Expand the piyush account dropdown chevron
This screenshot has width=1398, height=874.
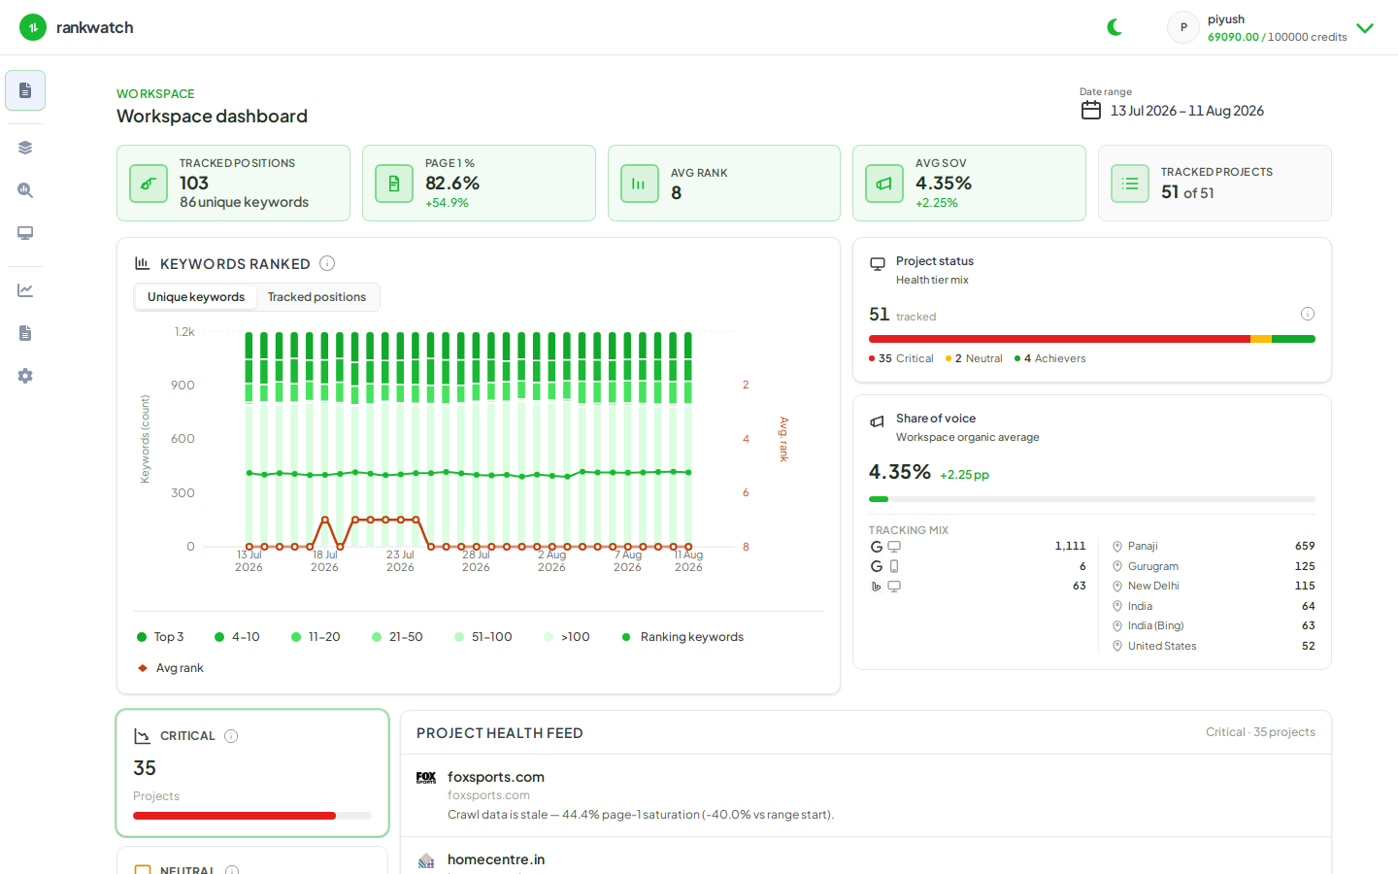click(1365, 28)
